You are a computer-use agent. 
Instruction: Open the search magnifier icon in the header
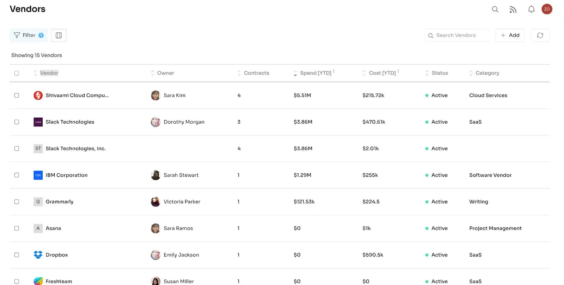click(x=495, y=9)
